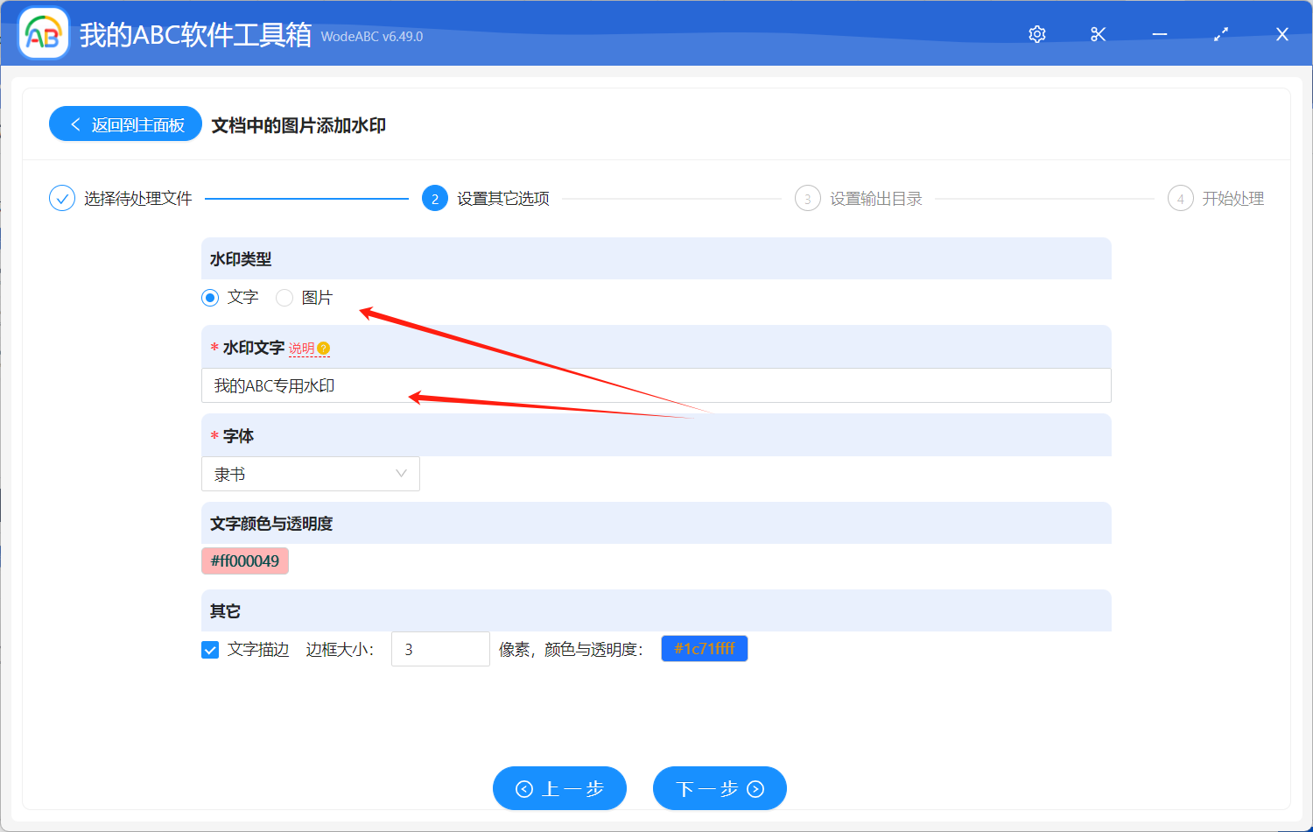The width and height of the screenshot is (1313, 832).
Task: Click the 上一步 previous step button
Action: 559,788
